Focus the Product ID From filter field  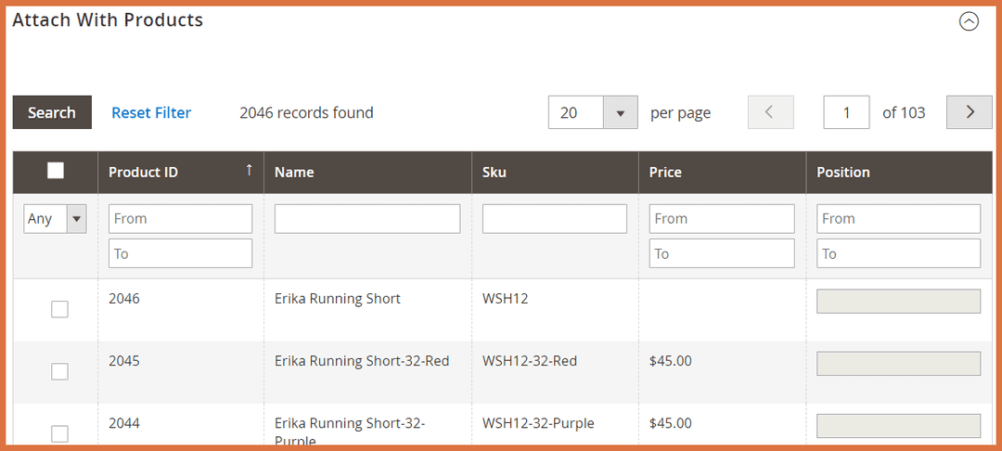tap(180, 219)
